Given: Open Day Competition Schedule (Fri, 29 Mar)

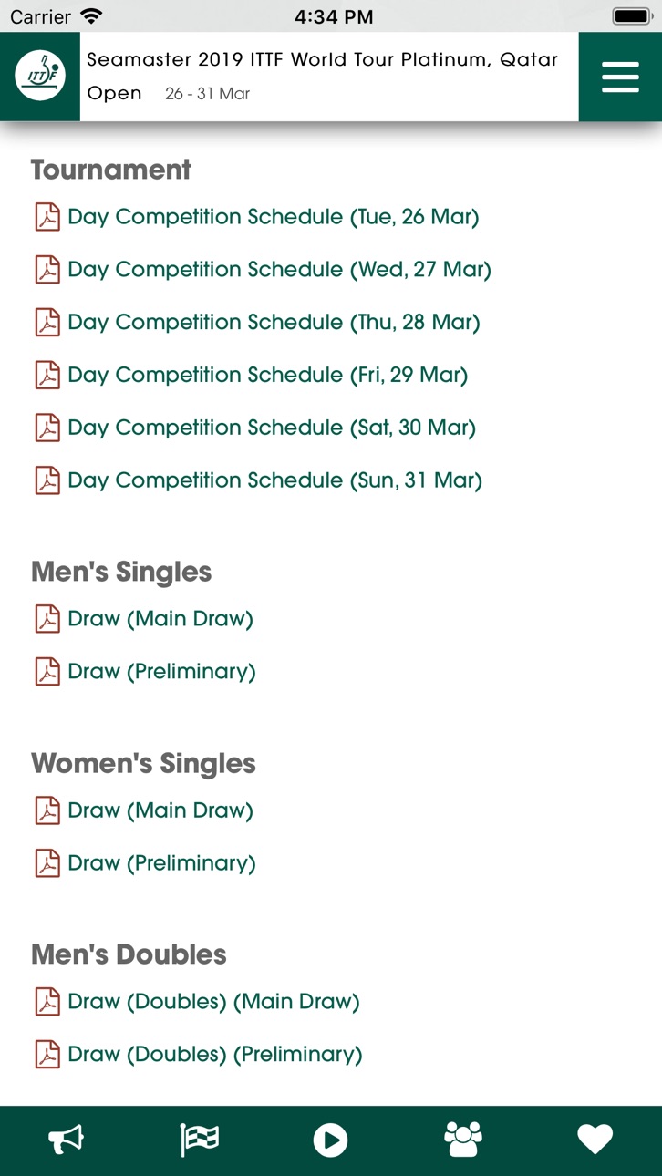Looking at the screenshot, I should [x=268, y=376].
